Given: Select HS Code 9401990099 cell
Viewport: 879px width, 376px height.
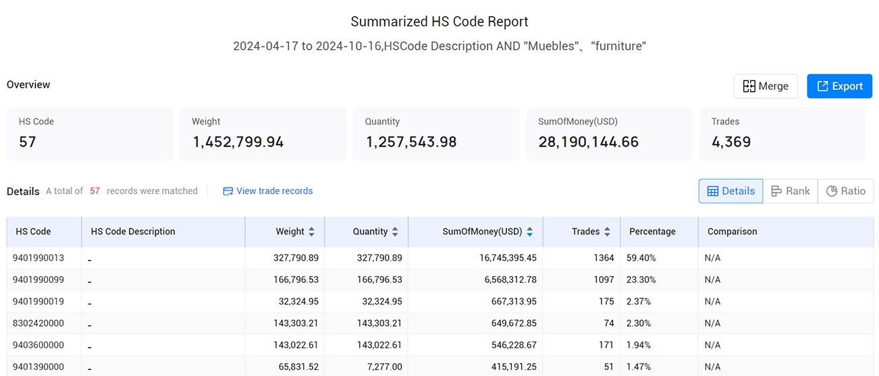Looking at the screenshot, I should [x=44, y=279].
